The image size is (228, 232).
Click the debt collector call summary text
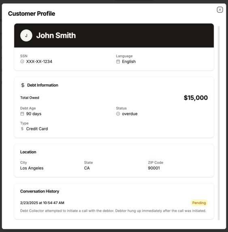tap(113, 211)
